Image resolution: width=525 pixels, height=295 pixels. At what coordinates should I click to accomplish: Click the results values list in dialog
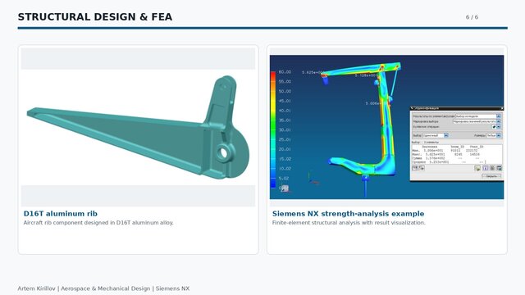point(457,154)
